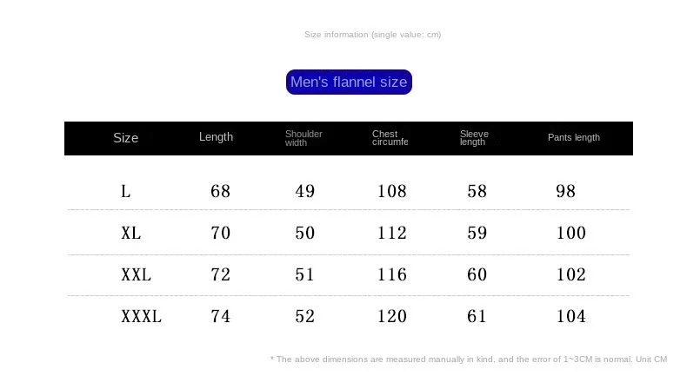The height and width of the screenshot is (389, 687).
Task: Select the L size row label
Action: [126, 191]
